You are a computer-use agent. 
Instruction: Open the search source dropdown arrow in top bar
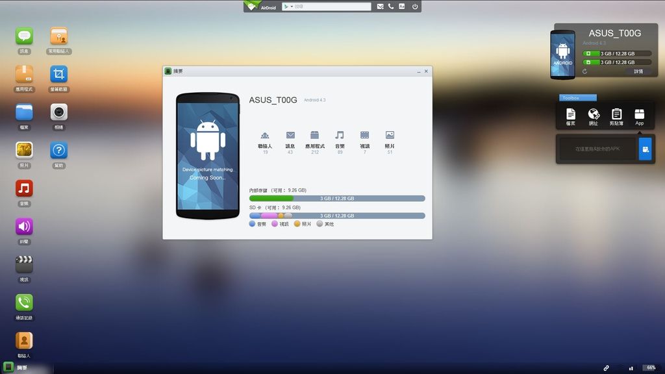292,6
